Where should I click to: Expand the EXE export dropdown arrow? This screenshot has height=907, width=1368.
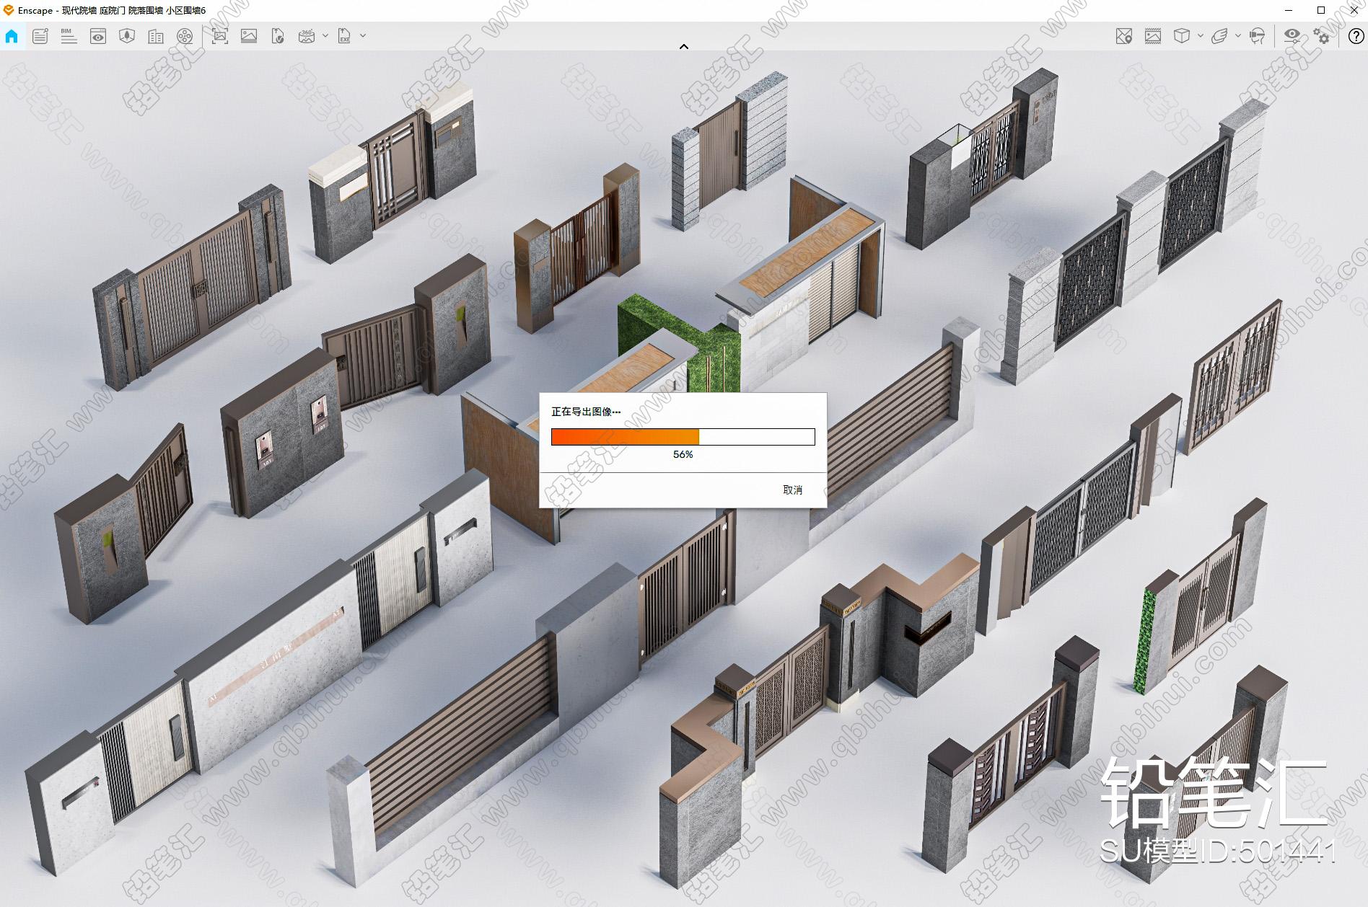pyautogui.click(x=363, y=35)
